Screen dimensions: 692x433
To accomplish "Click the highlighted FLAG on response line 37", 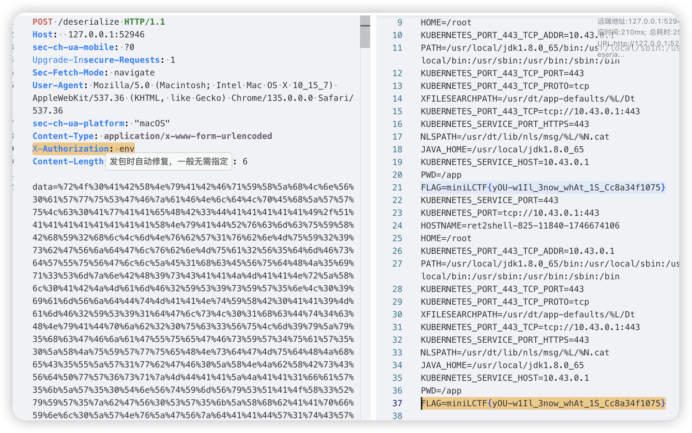I will (x=543, y=403).
